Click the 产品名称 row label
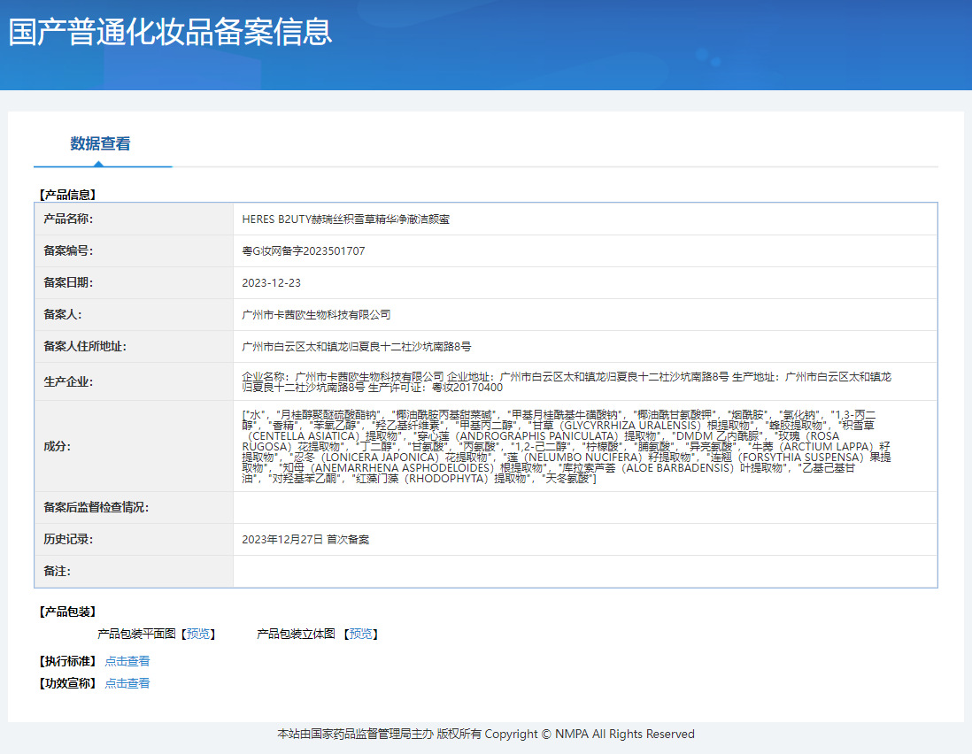The height and width of the screenshot is (754, 972). pyautogui.click(x=68, y=219)
